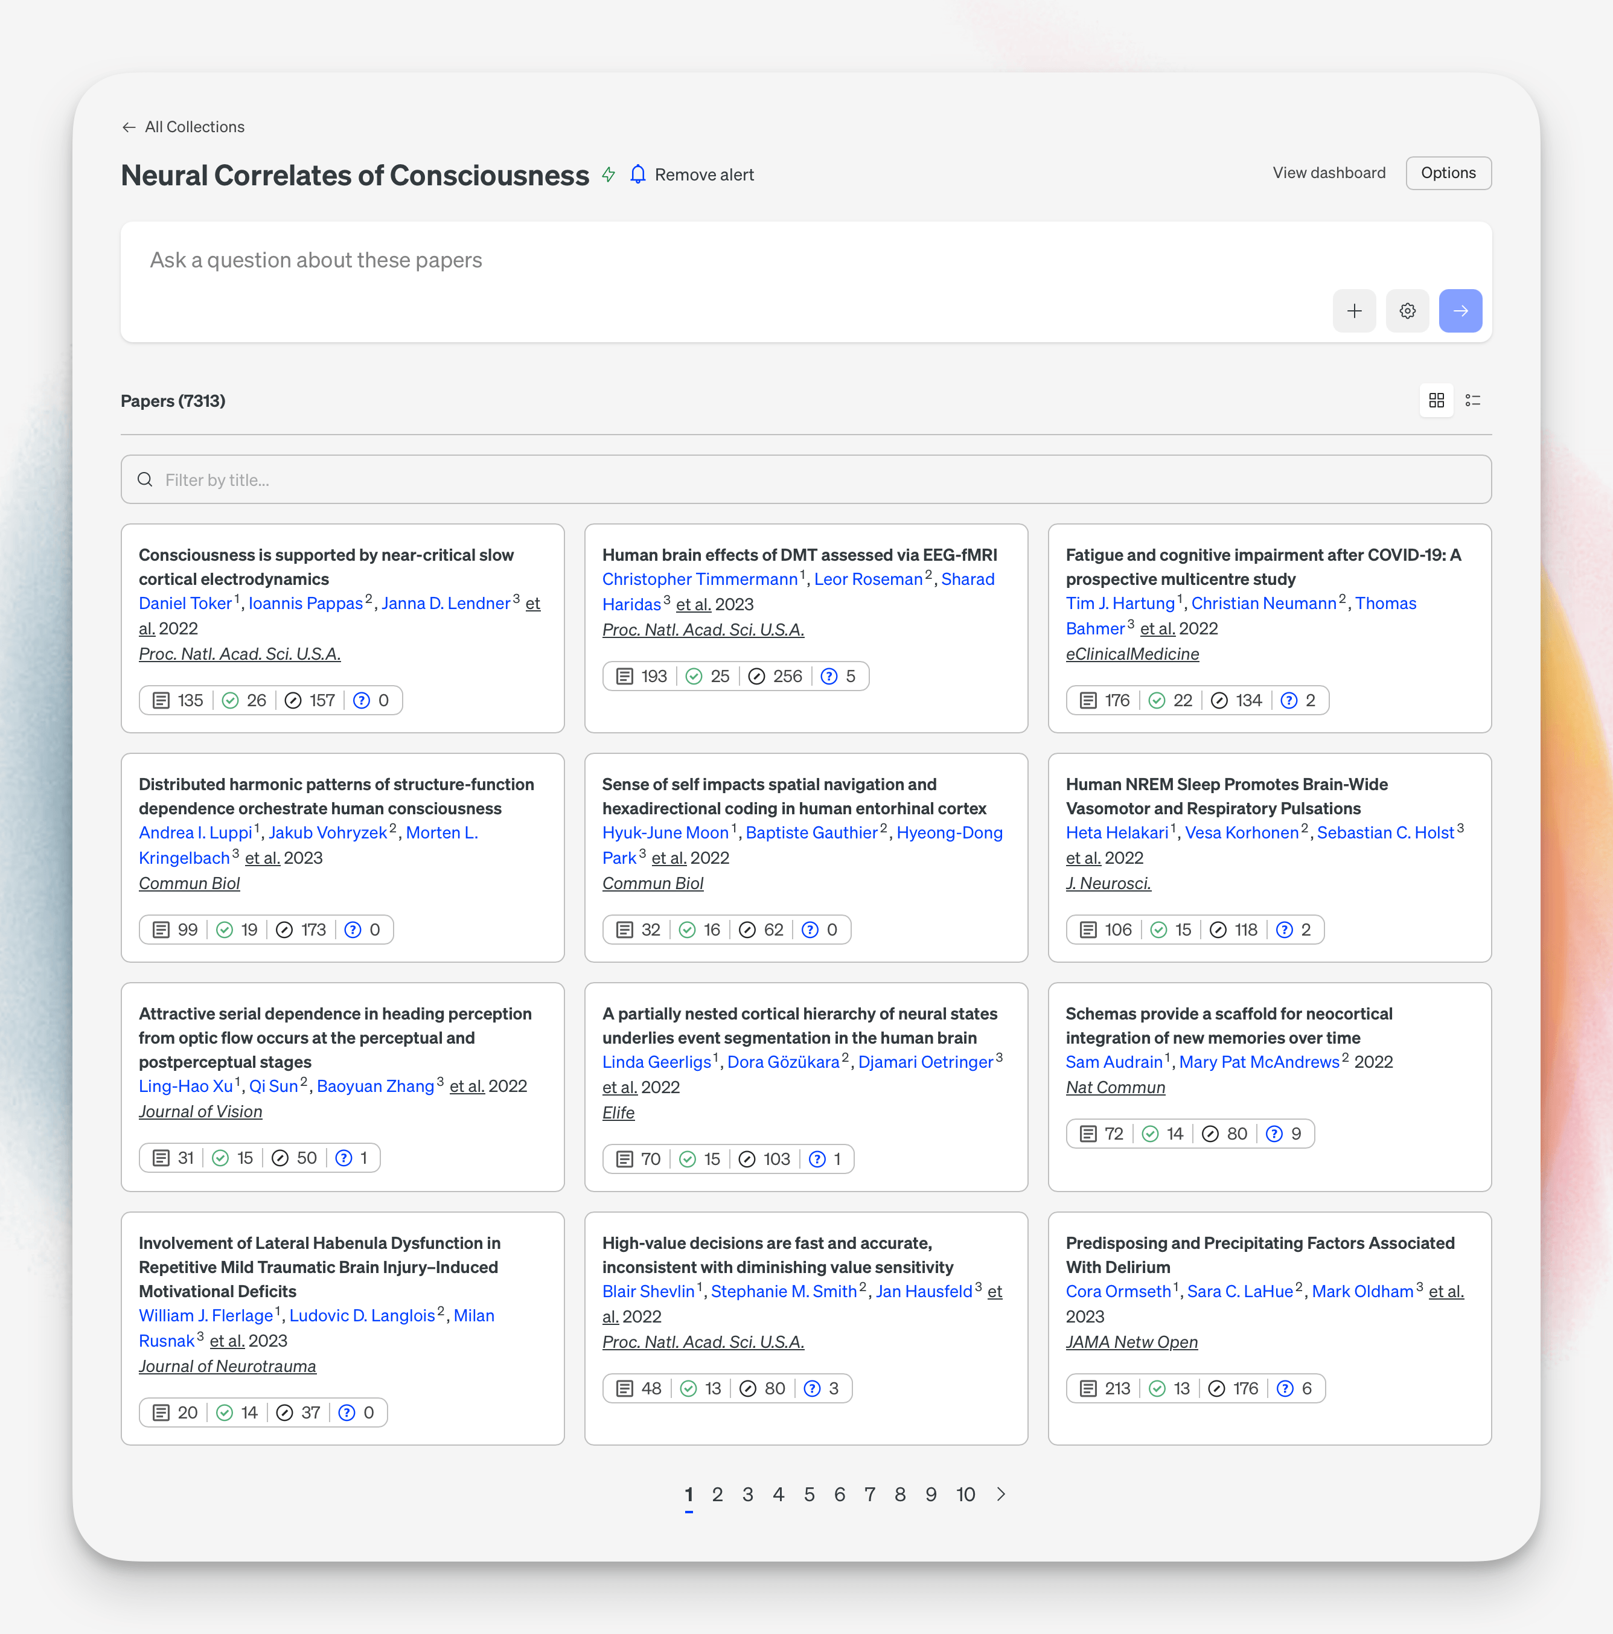1613x1634 pixels.
Task: Click the Papers (7313) heading text
Action: [173, 401]
